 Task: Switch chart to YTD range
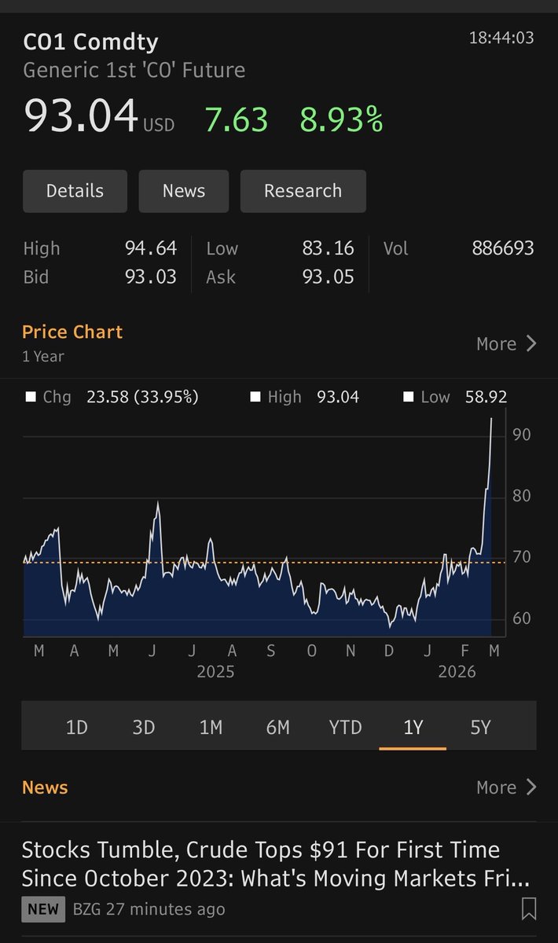coord(346,727)
